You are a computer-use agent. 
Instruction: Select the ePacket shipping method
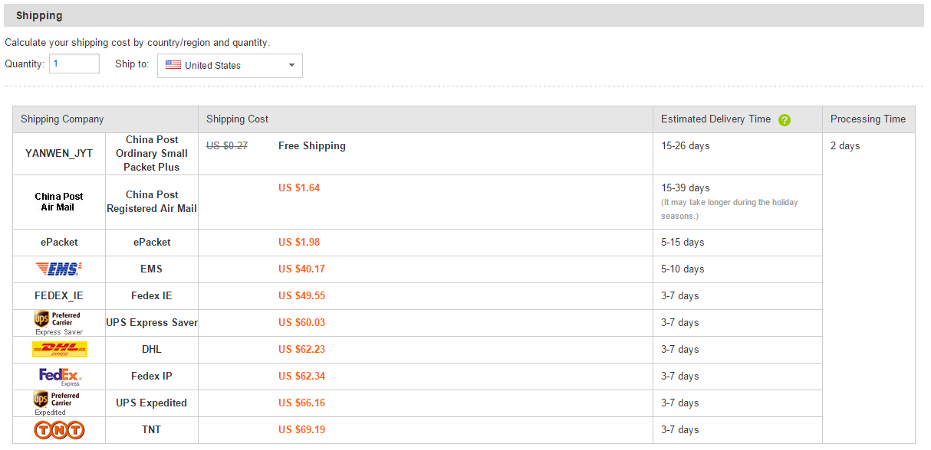point(152,242)
